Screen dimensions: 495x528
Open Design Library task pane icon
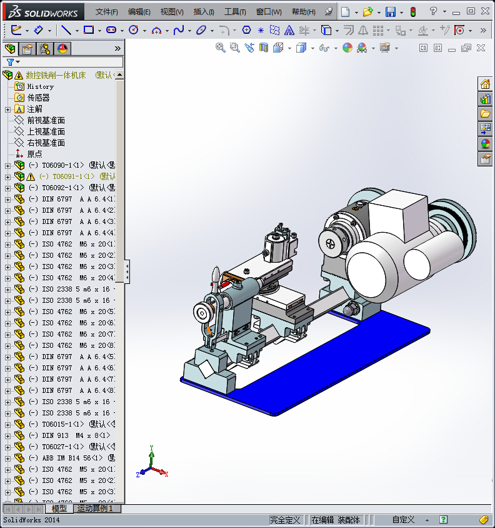coord(485,99)
